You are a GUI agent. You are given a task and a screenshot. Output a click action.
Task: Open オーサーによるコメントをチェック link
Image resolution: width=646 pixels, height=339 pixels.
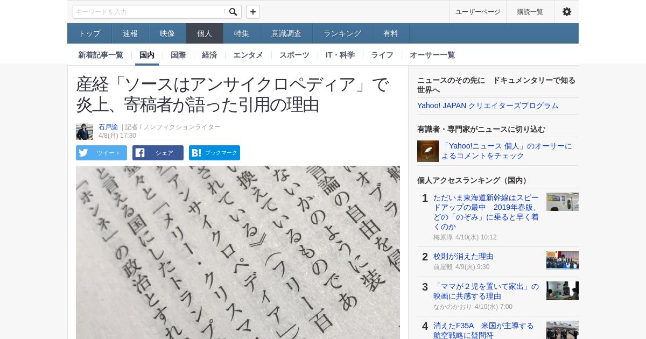pyautogui.click(x=507, y=151)
